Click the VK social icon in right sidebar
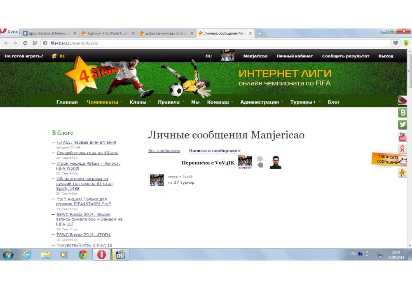Screen dimensions: 412x289 (x=403, y=113)
